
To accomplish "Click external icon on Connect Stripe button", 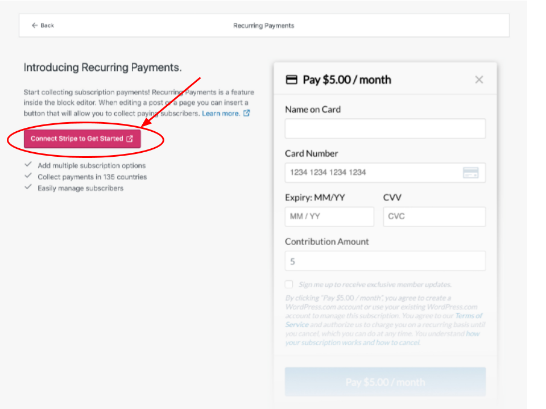I will tap(130, 139).
